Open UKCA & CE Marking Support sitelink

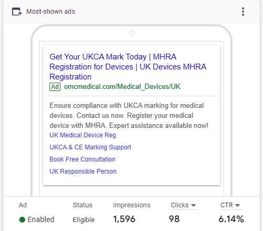(90, 147)
